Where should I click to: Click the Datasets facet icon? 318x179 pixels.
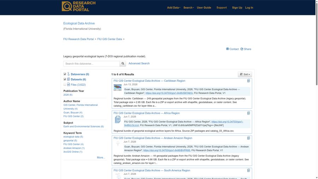pos(69,79)
